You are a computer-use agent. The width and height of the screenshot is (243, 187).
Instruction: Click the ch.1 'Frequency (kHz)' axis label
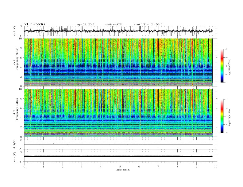tap(17, 59)
